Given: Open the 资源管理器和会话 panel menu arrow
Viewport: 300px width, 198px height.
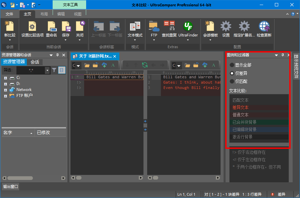Looking at the screenshot, I should click(51, 55).
